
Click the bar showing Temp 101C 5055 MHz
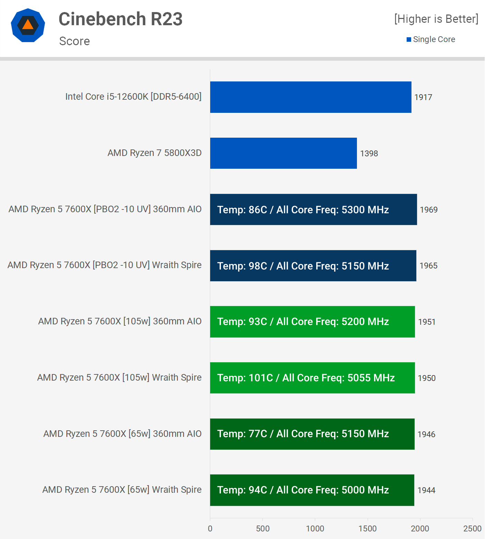(x=312, y=378)
